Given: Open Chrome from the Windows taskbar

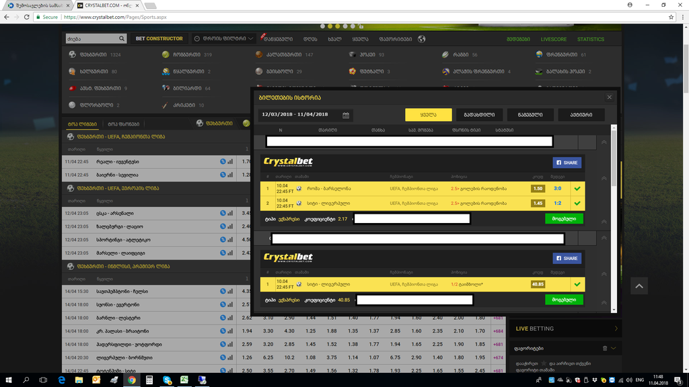Looking at the screenshot, I should click(132, 380).
